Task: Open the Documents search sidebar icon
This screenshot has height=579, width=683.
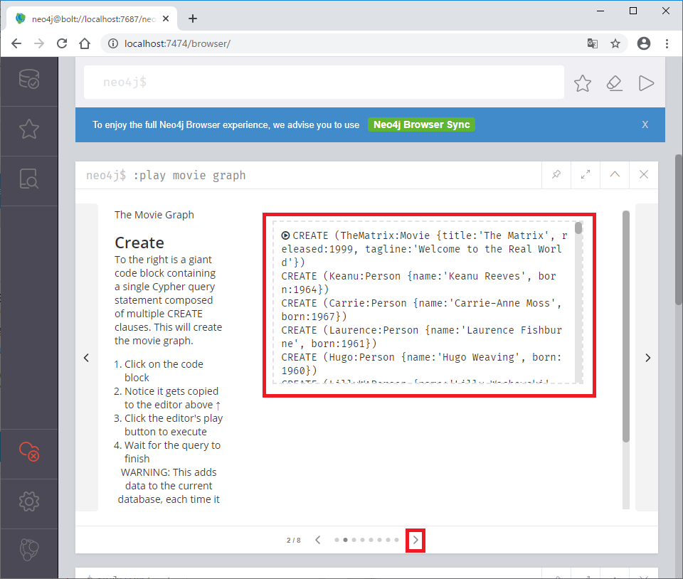Action: [29, 179]
